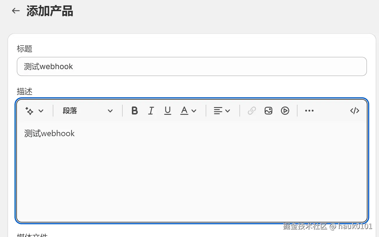Insert an image into the description
Viewport: 379px width, 237px height.
coord(268,111)
